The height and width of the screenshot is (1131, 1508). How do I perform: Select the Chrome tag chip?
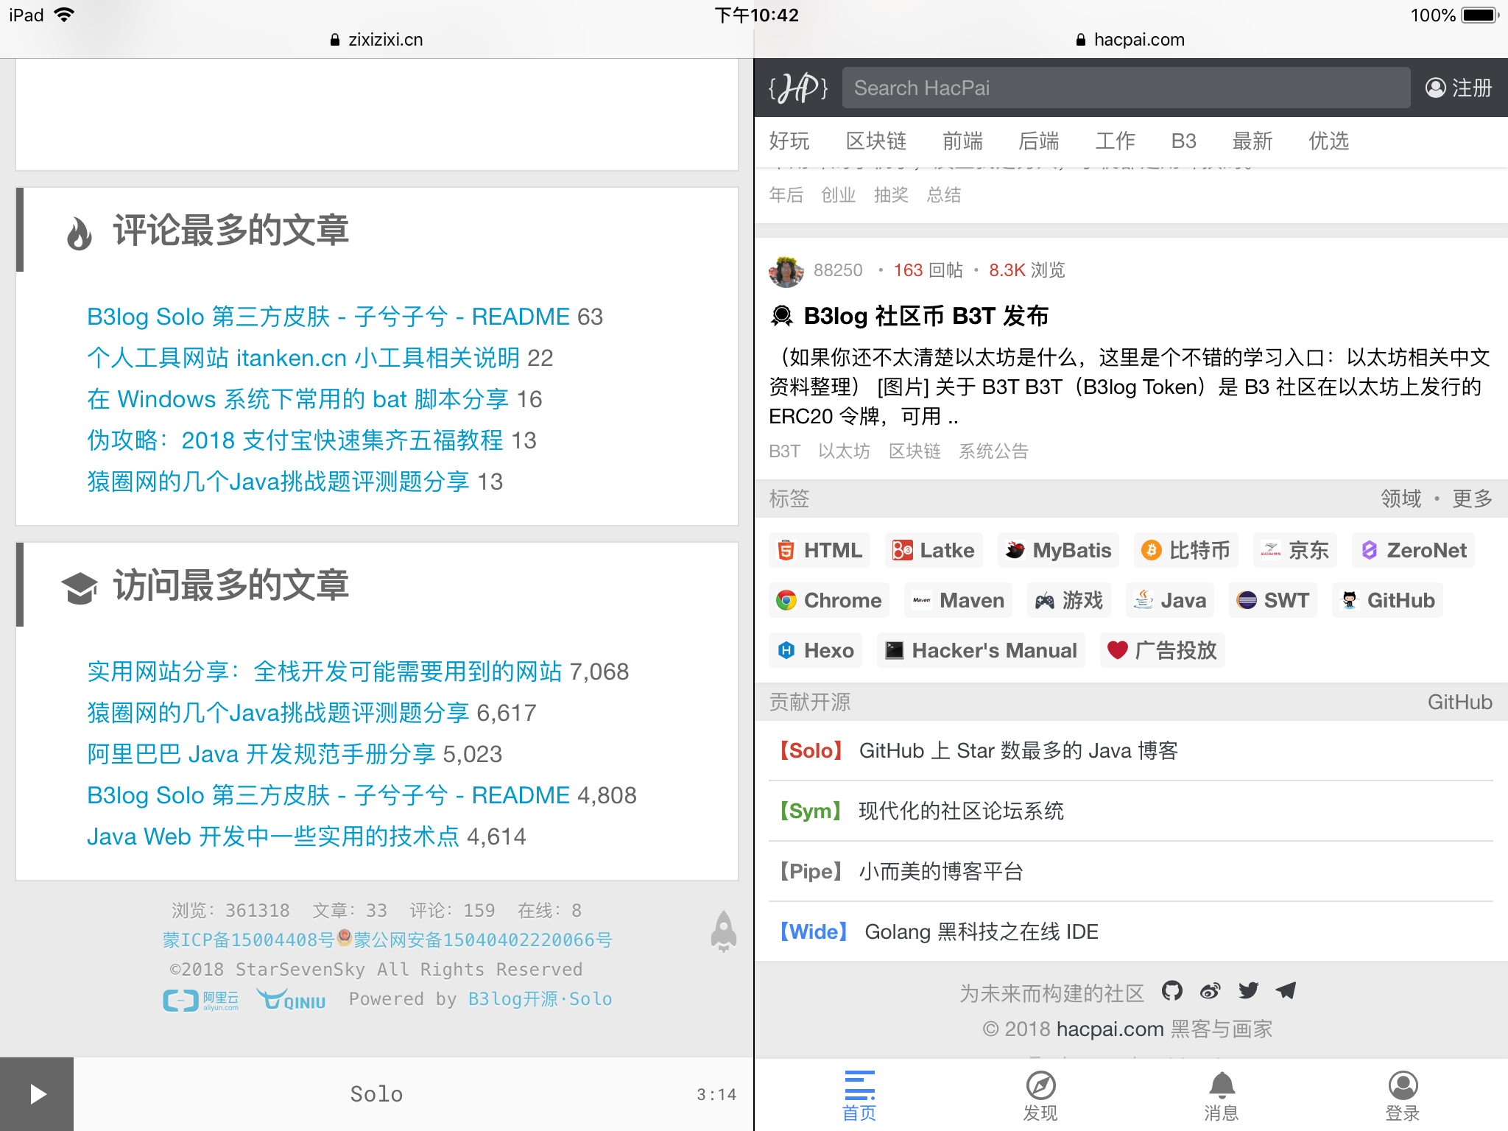(x=829, y=600)
